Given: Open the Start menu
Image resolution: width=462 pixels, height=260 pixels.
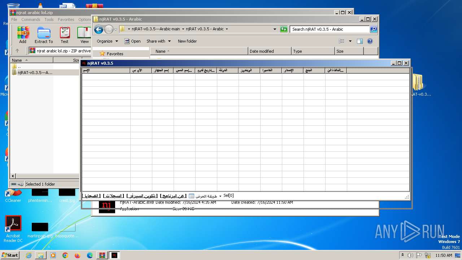Looking at the screenshot, I should click(x=10, y=255).
